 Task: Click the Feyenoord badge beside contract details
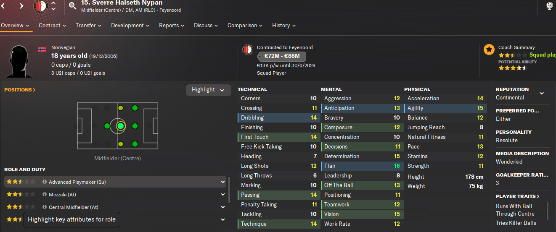(248, 50)
